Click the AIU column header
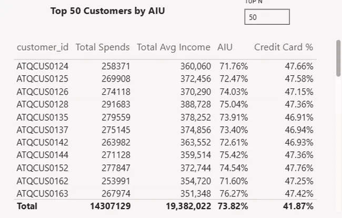The height and width of the screenshot is (218, 342). coord(225,47)
